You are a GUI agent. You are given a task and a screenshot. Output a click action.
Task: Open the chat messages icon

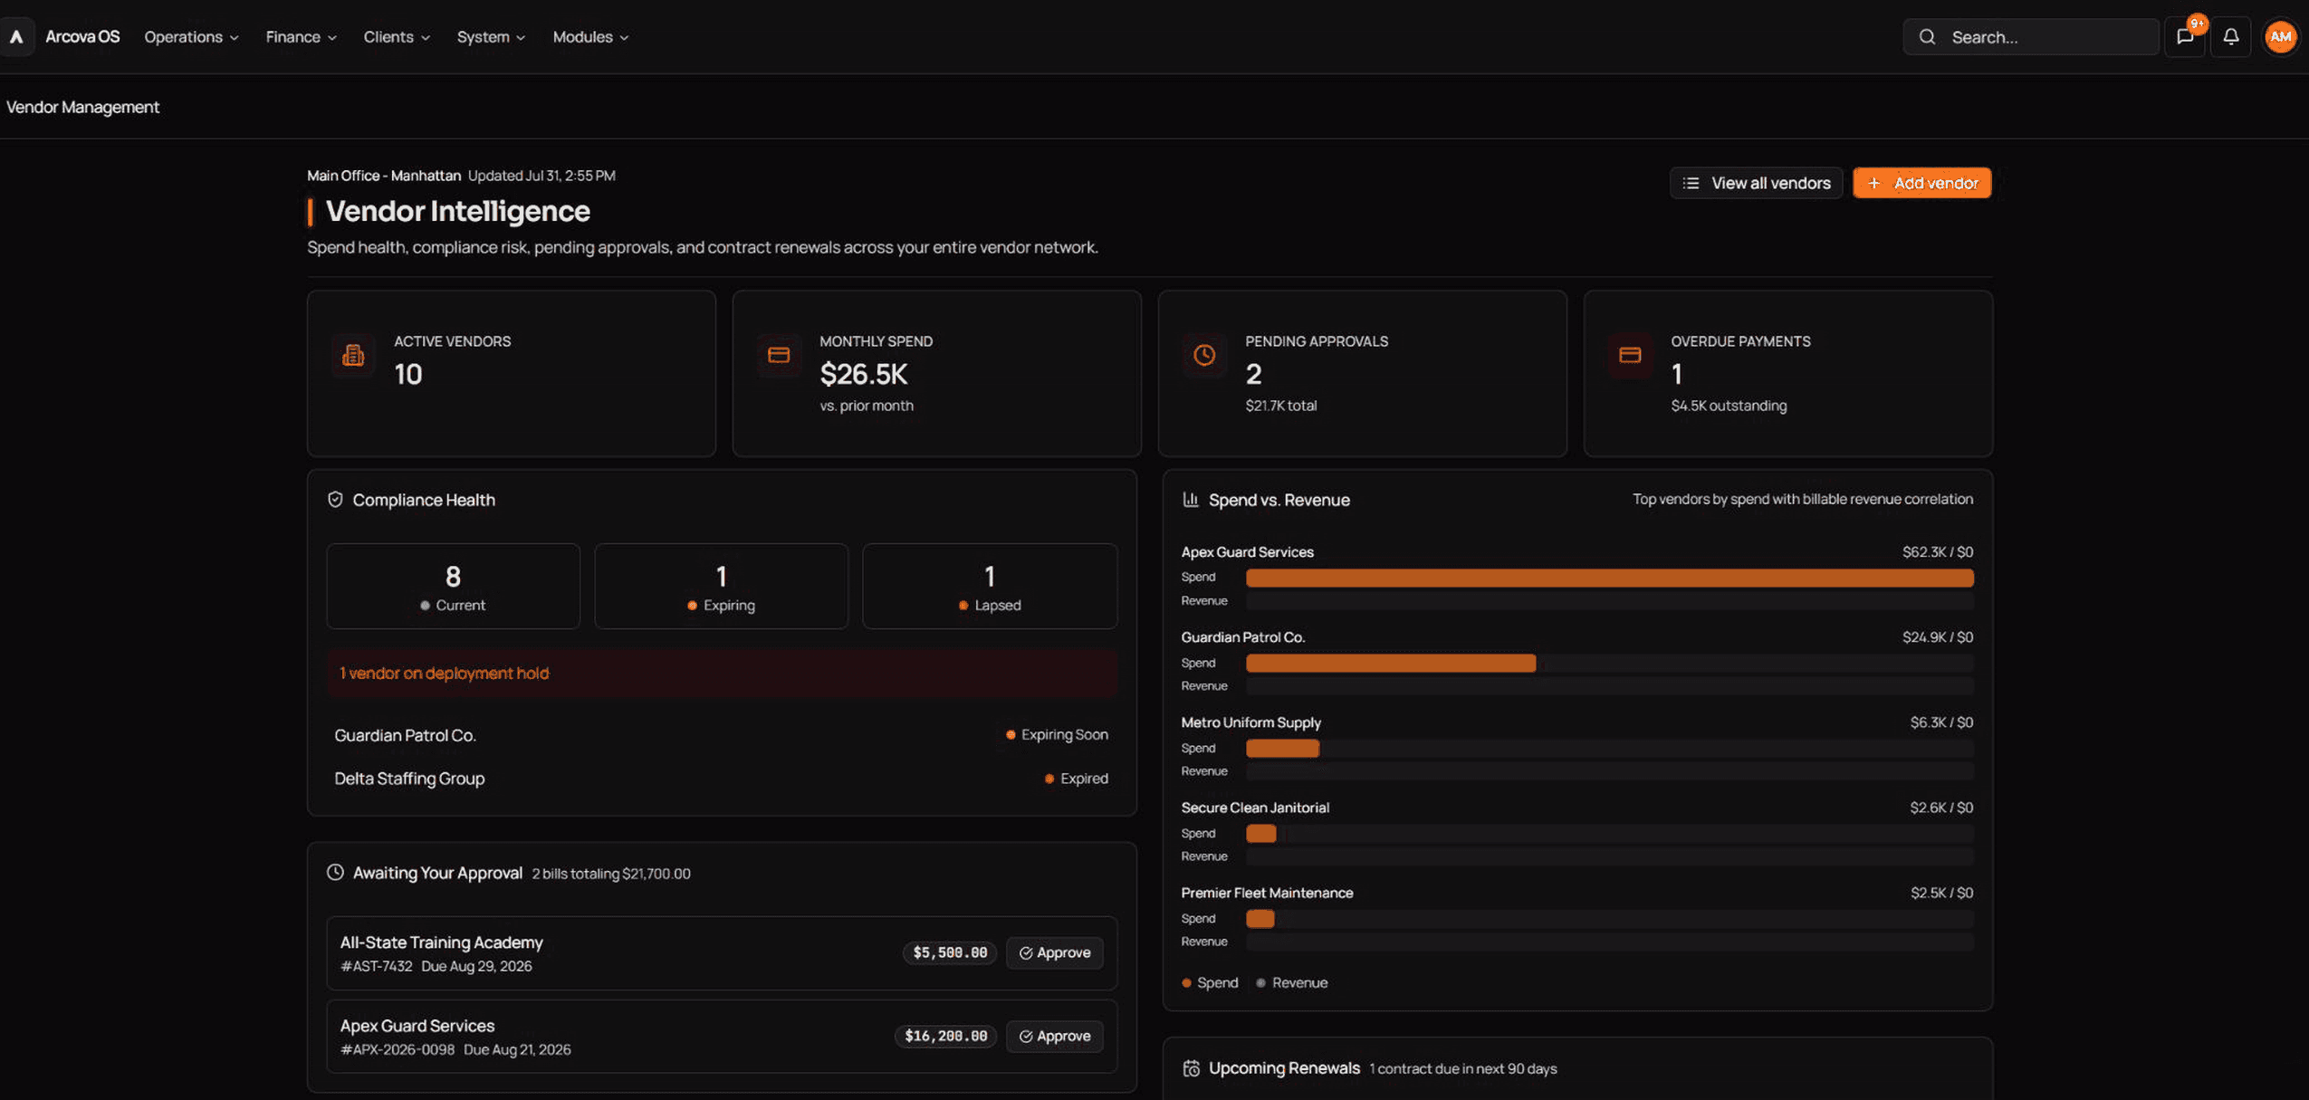point(2185,37)
